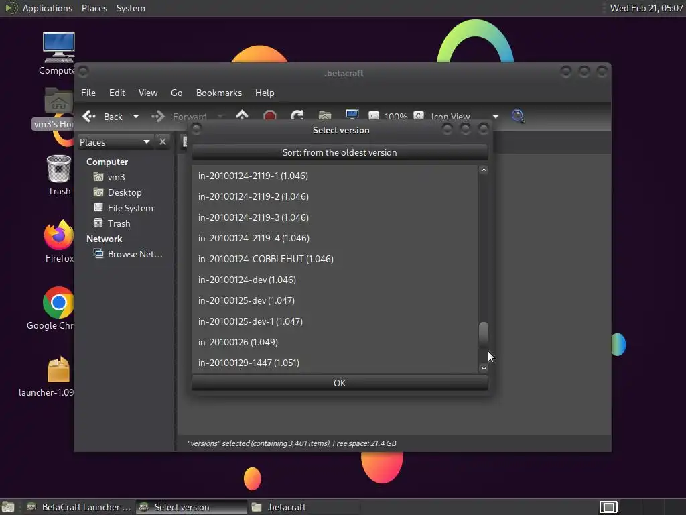Select version in-20100124-2119-2 (1.046)
This screenshot has height=515, width=686.
(x=335, y=196)
